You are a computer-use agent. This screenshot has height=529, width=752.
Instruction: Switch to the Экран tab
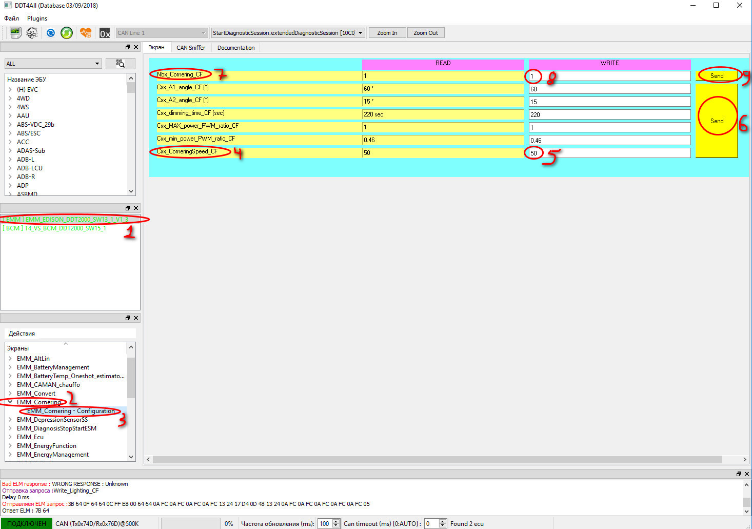click(x=156, y=47)
